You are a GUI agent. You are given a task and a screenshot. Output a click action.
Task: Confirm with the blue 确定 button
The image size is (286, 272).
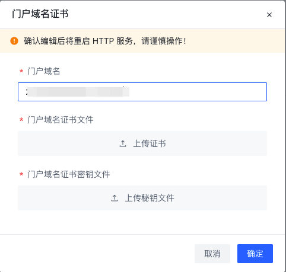pos(255,254)
